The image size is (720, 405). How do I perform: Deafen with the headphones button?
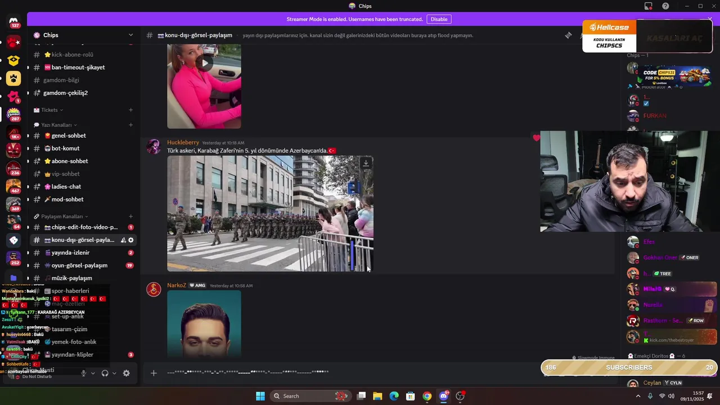tap(105, 373)
